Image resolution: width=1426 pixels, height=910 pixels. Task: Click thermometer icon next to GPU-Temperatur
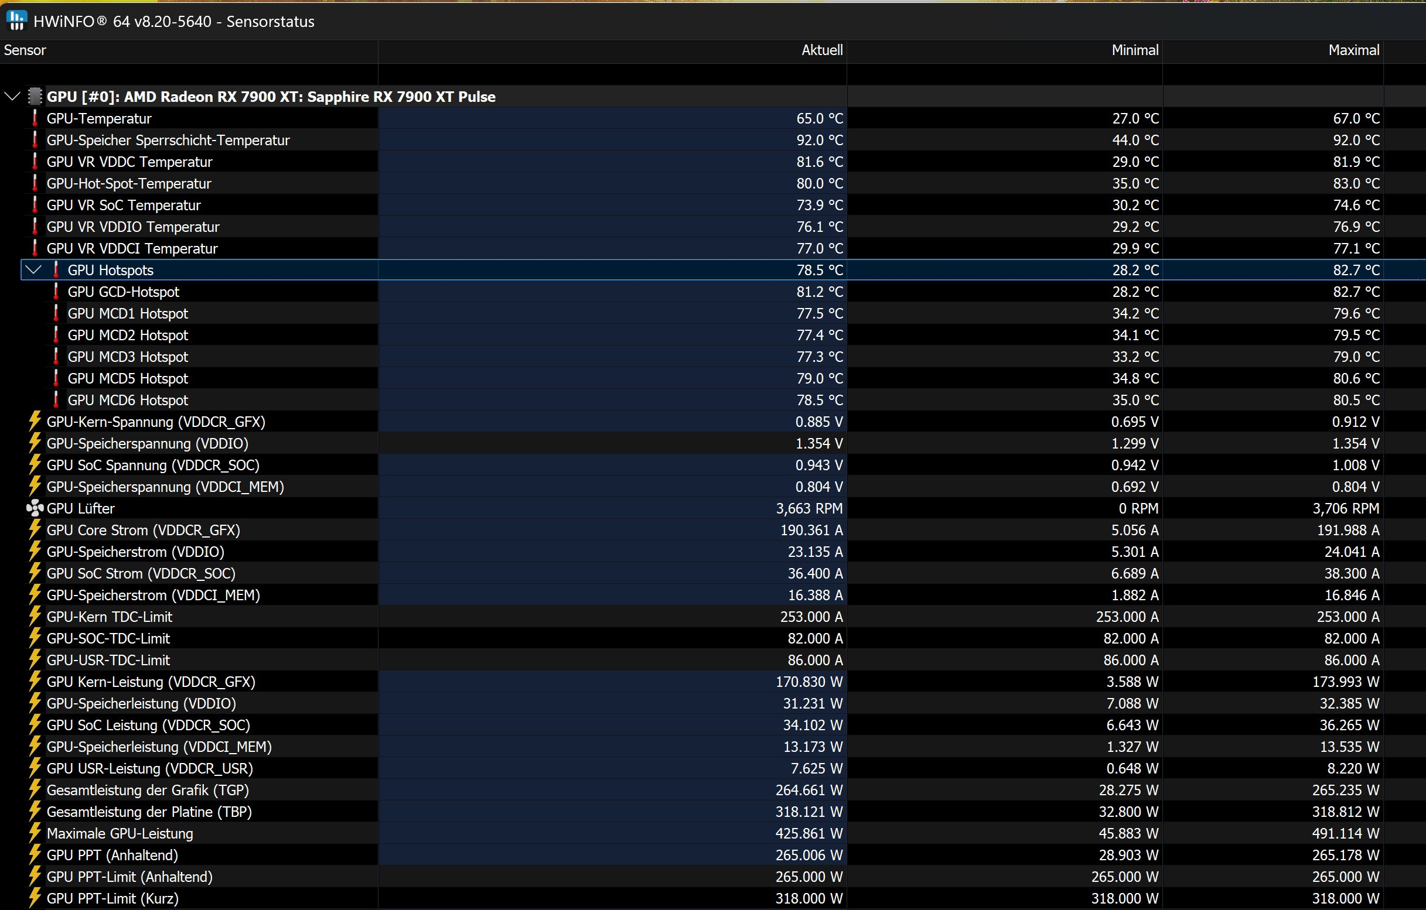point(35,118)
